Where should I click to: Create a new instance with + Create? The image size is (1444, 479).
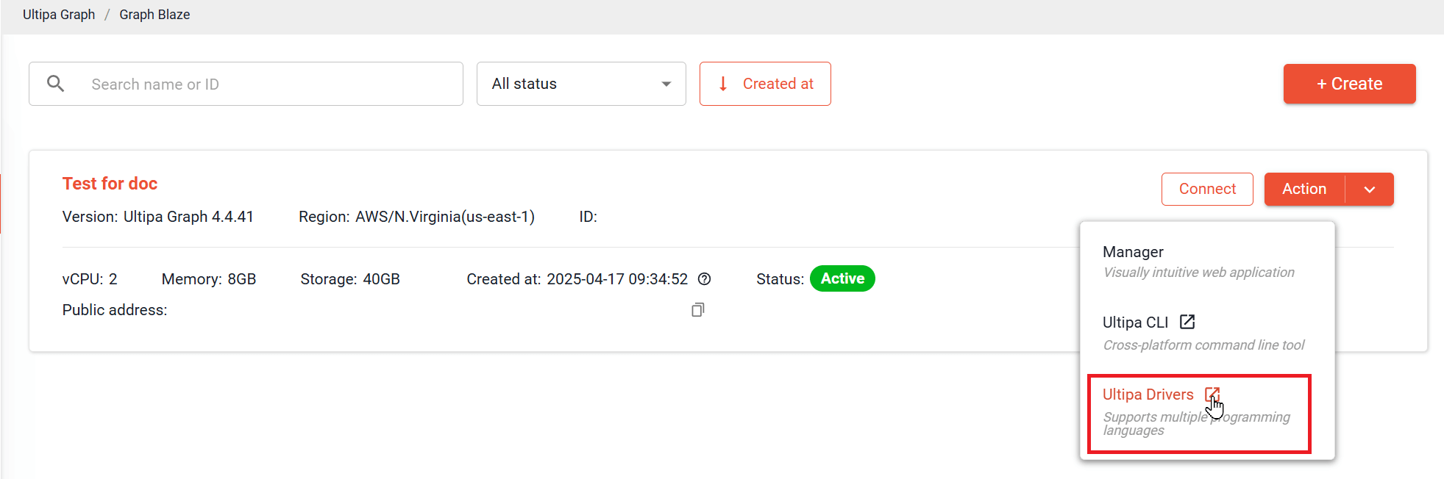tap(1349, 84)
